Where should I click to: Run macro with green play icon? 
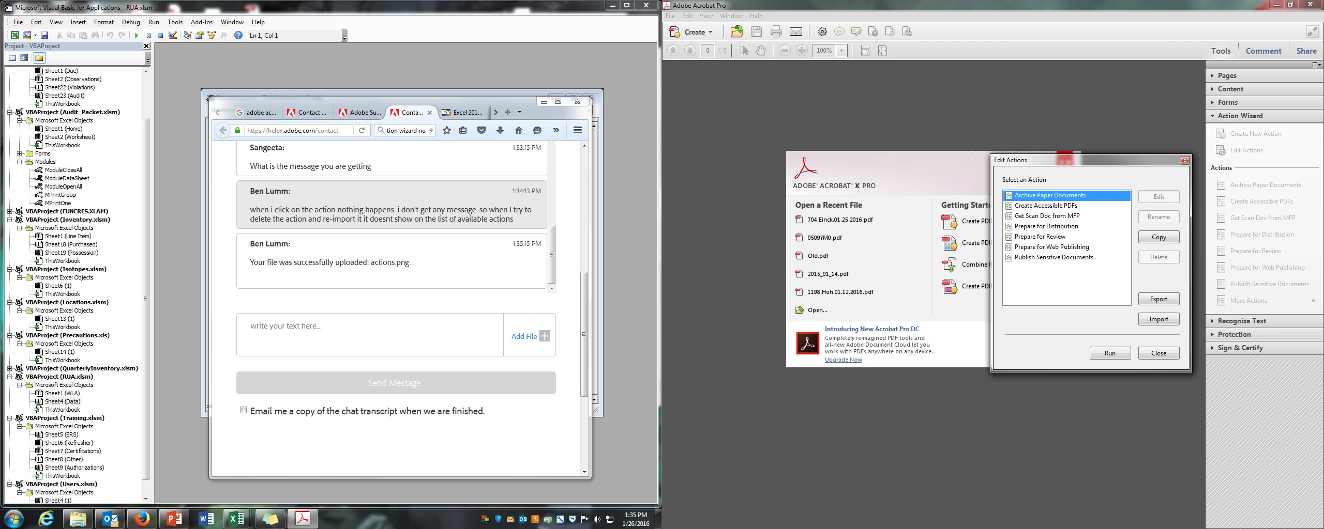pos(137,35)
